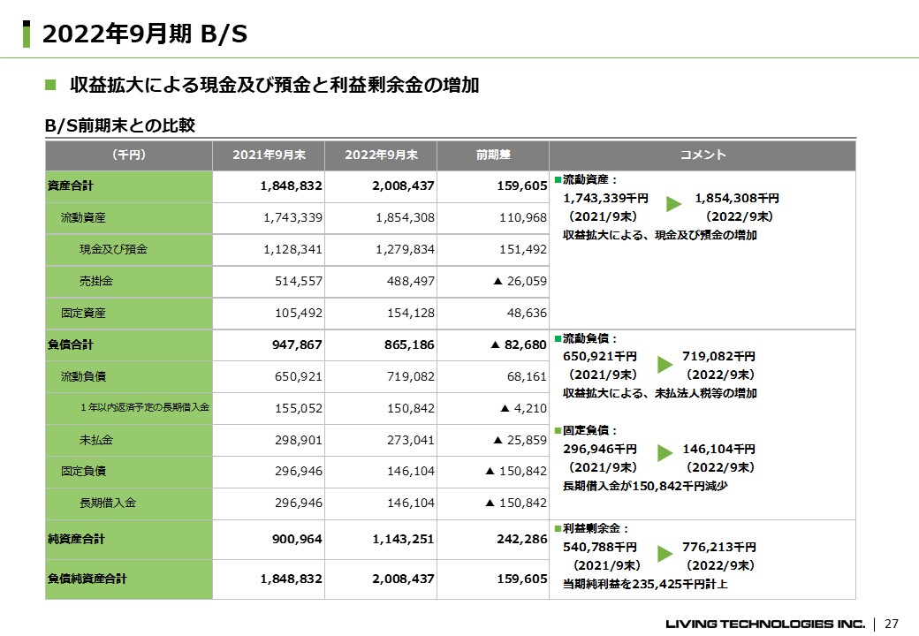Click the "(千円)" column header

[x=129, y=155]
